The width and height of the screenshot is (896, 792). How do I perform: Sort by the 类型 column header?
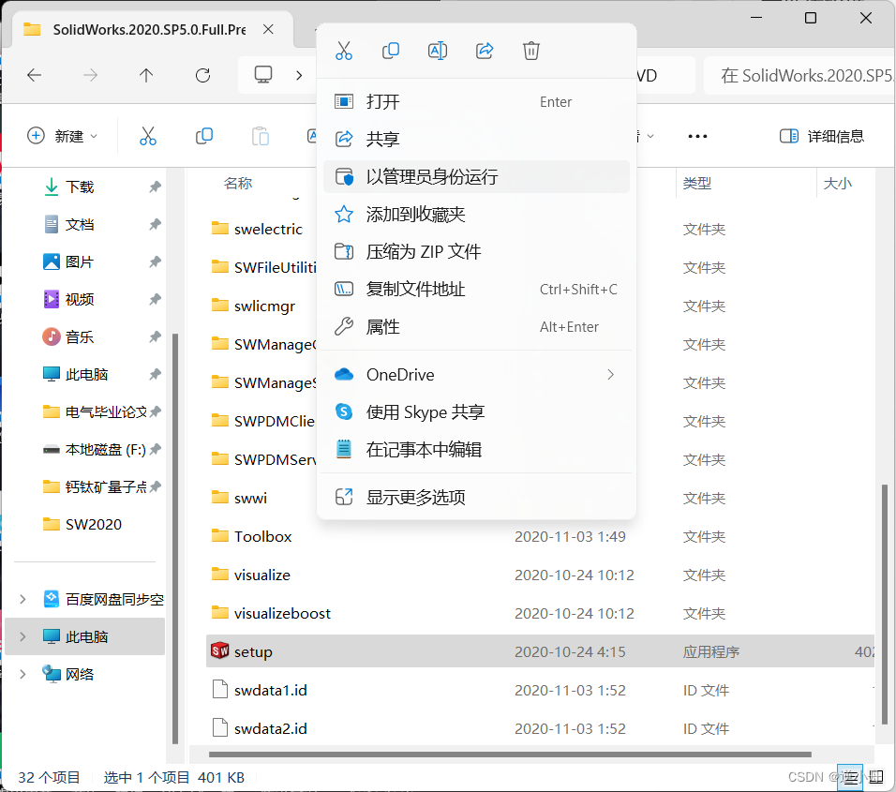pyautogui.click(x=697, y=184)
